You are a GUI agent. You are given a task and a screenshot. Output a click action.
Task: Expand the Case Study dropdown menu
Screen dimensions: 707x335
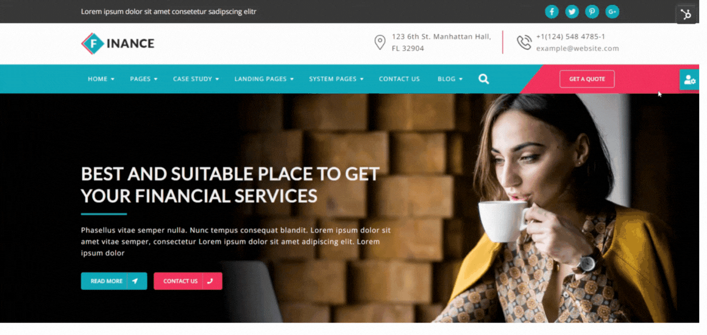coord(196,79)
